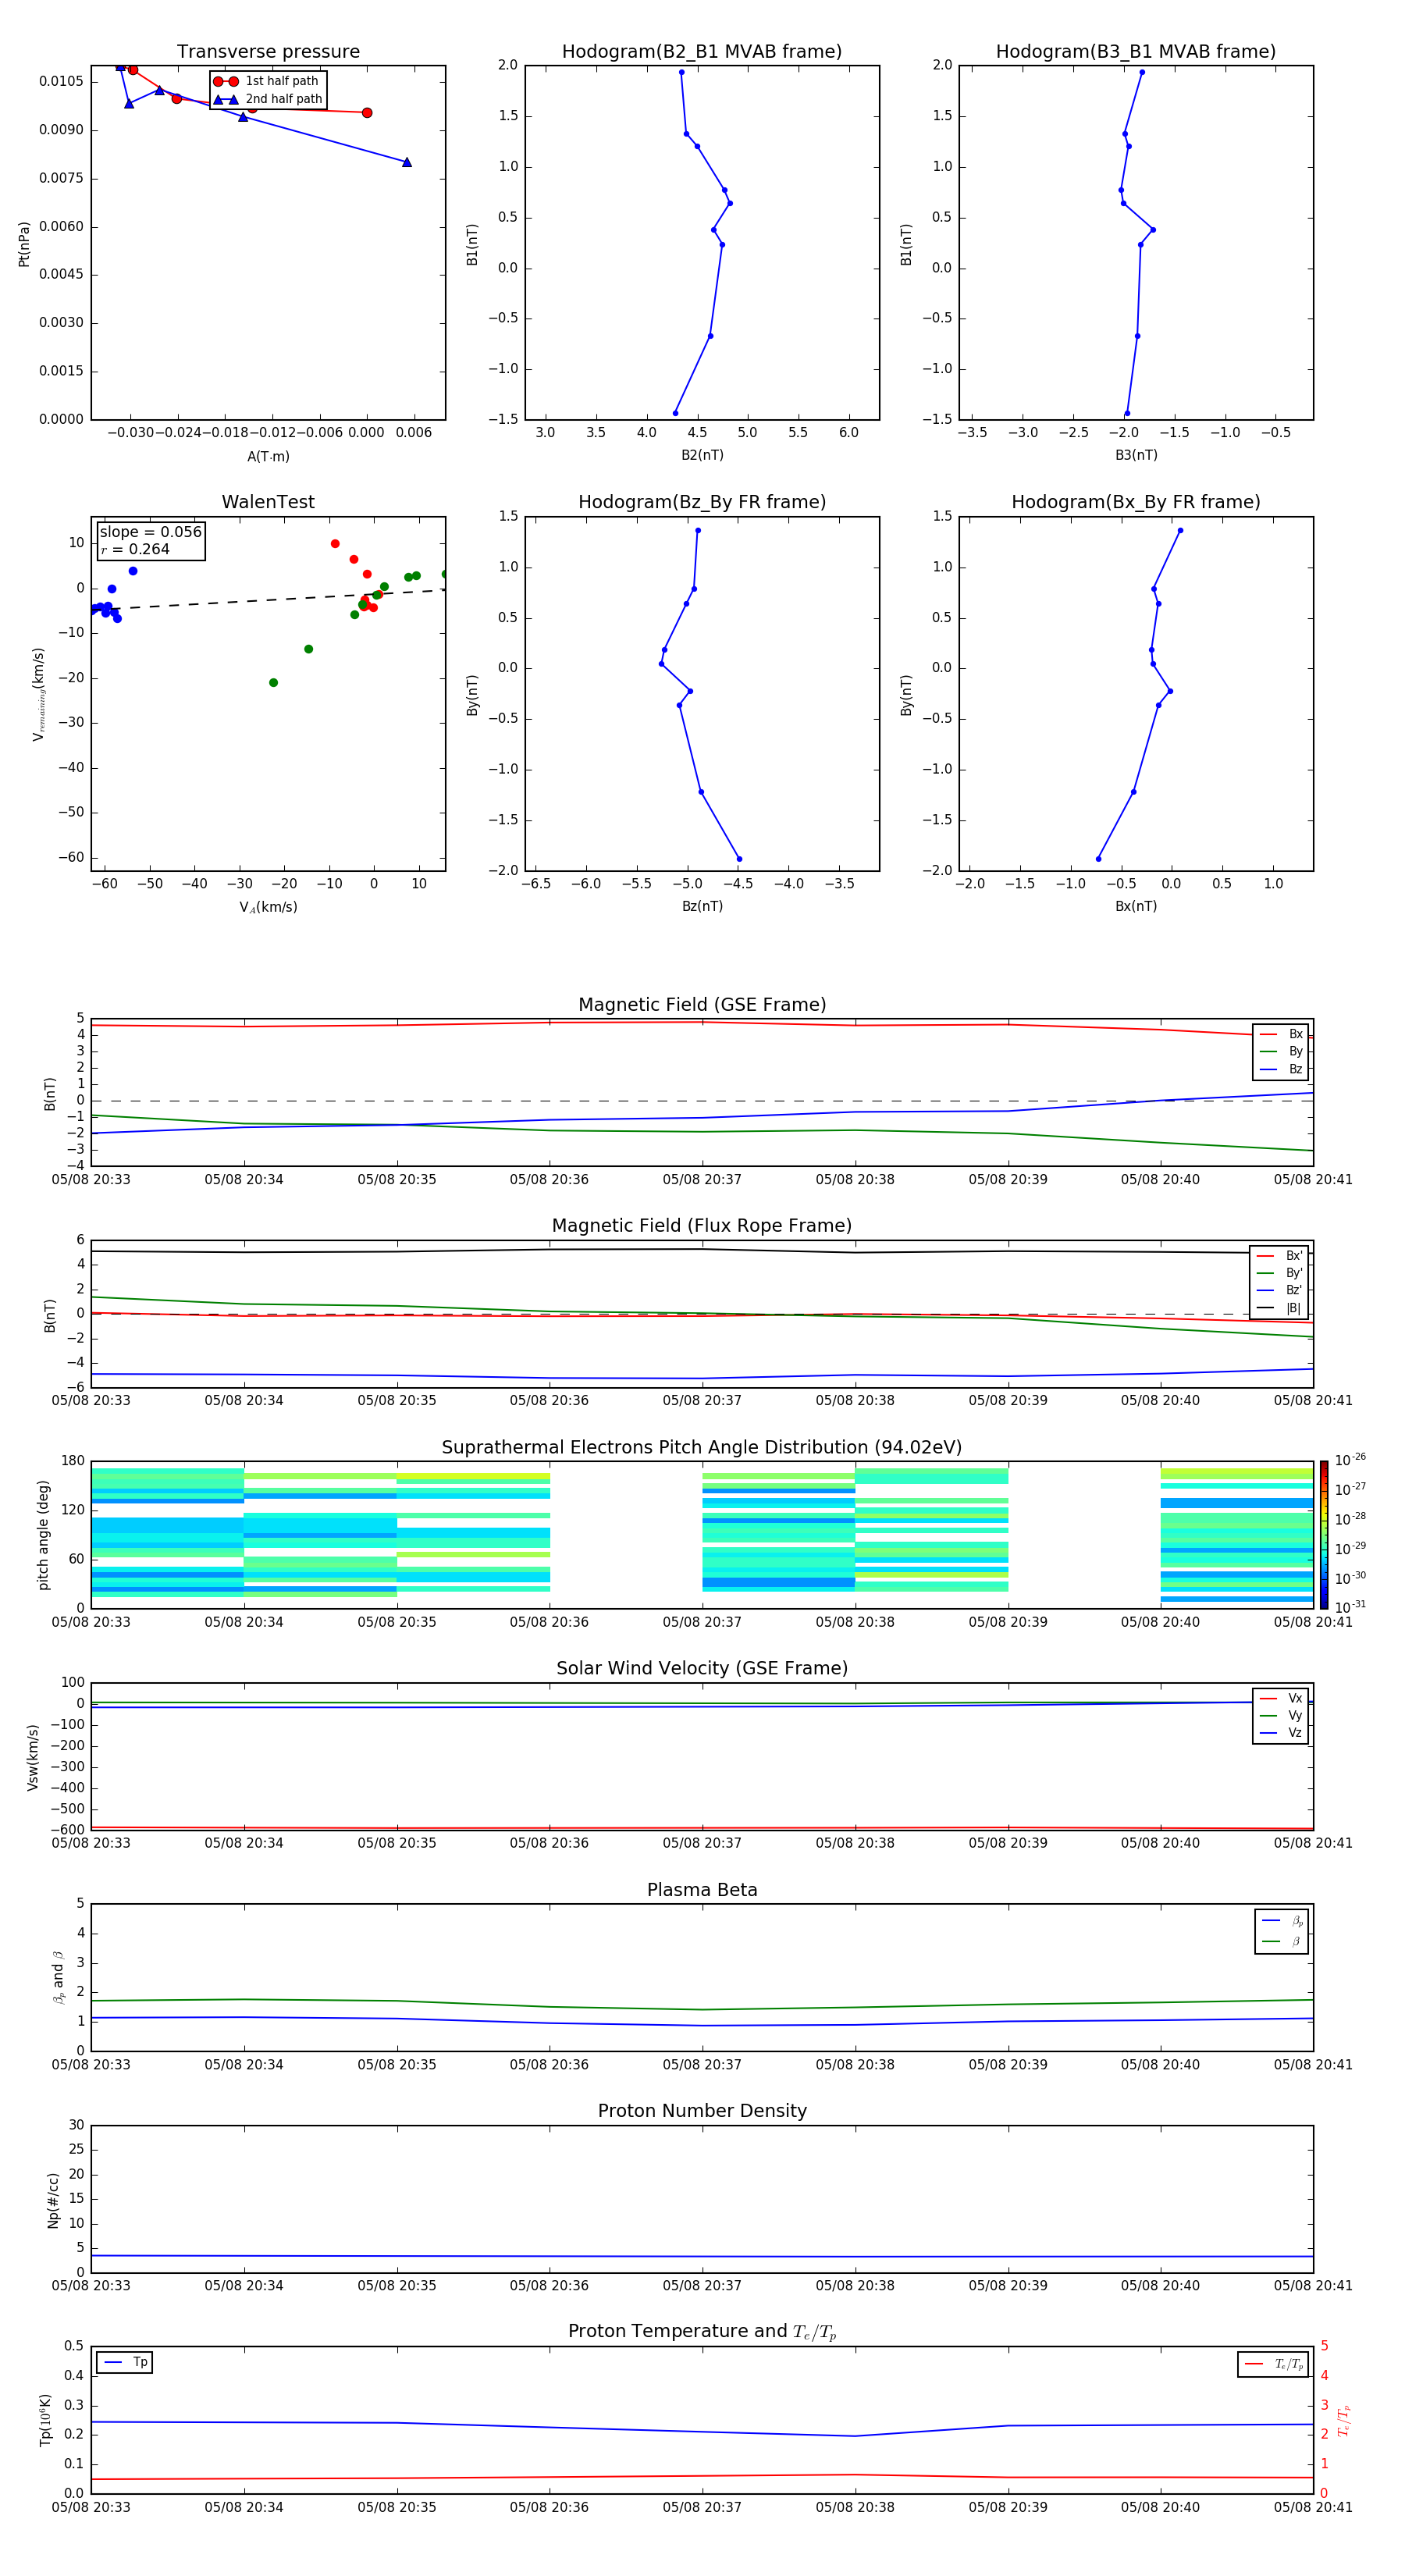Screen dimensions: 1405x2576
Task: Click the 'Bz(nT)' x-axis label
Action: click(x=702, y=906)
